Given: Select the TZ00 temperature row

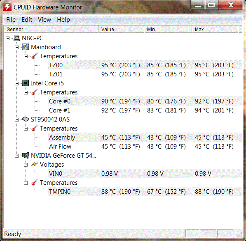Looking at the screenshot, I should [145, 65].
